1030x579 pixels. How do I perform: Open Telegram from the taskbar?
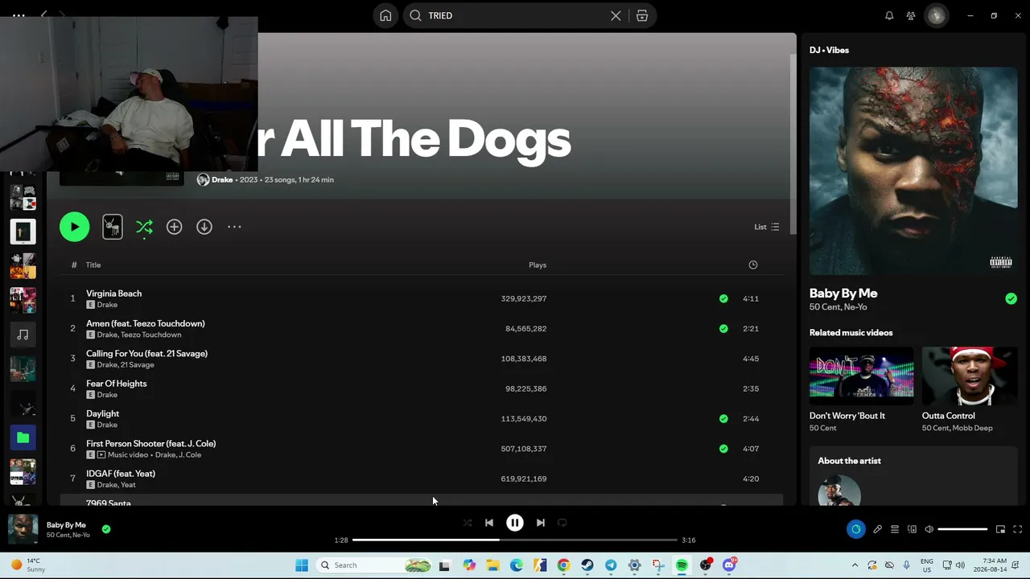(611, 565)
